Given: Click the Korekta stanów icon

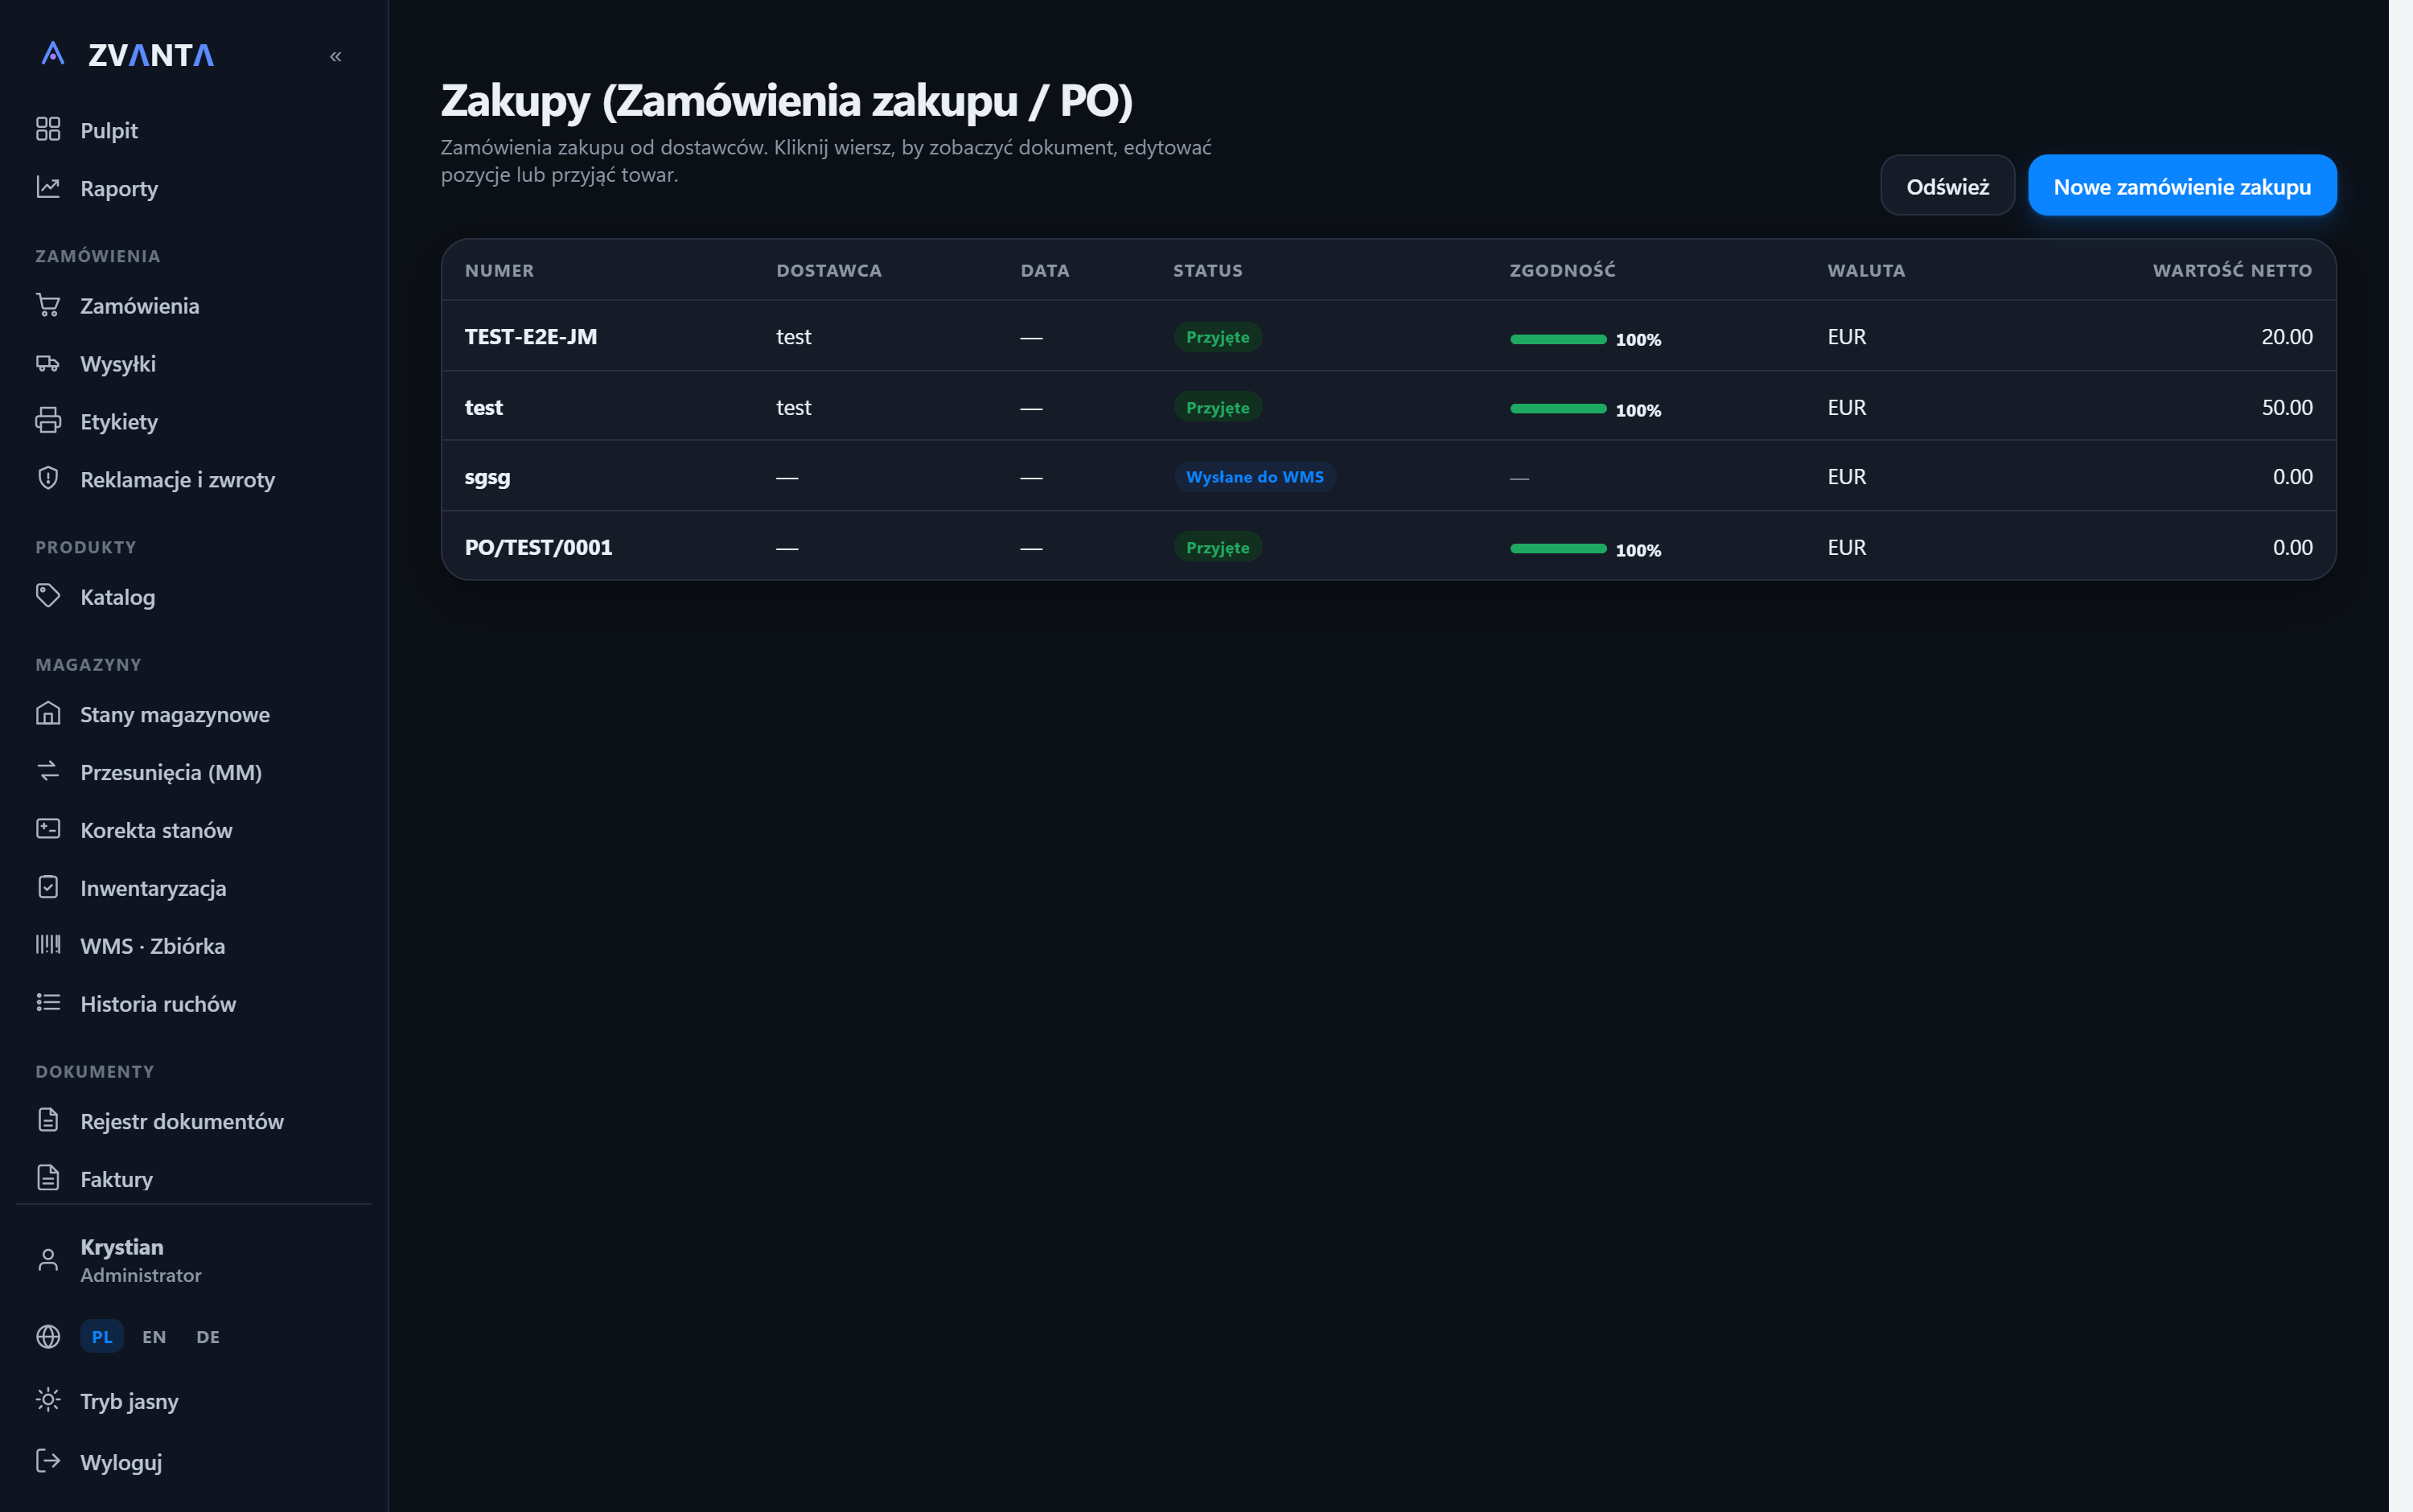Looking at the screenshot, I should tap(48, 829).
